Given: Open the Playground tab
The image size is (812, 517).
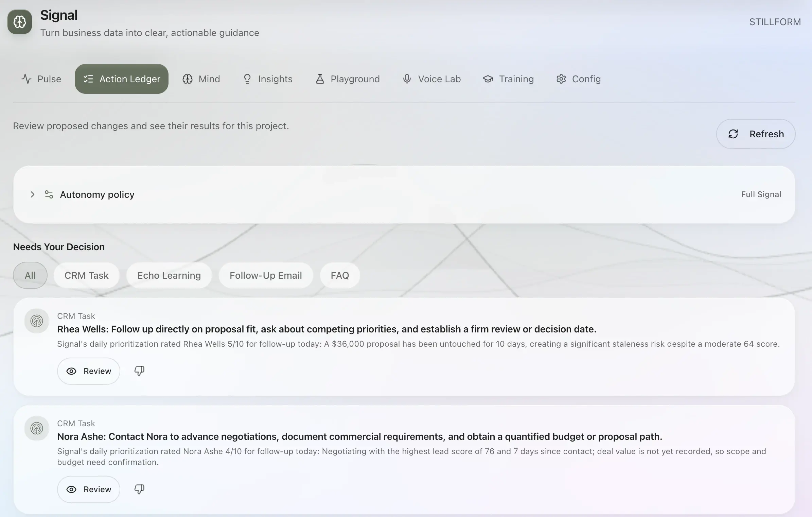Looking at the screenshot, I should [348, 79].
